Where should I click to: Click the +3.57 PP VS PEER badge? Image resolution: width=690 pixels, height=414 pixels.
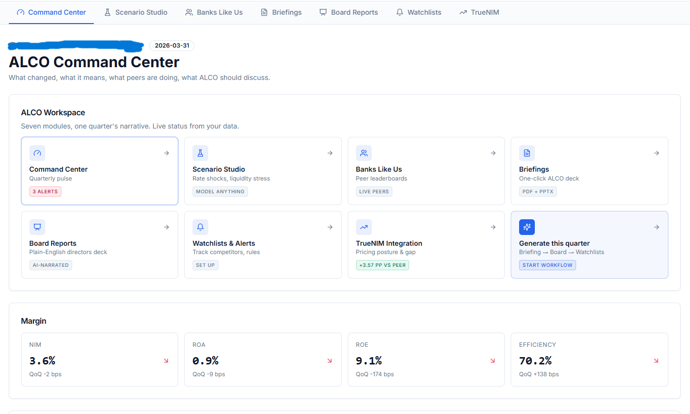point(383,265)
